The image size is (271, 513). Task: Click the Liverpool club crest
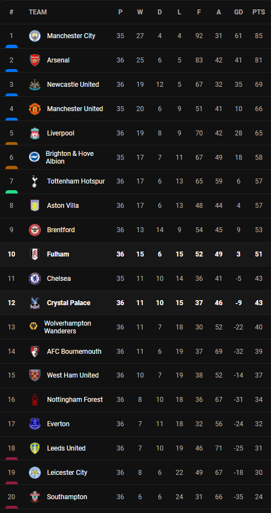[x=35, y=133]
